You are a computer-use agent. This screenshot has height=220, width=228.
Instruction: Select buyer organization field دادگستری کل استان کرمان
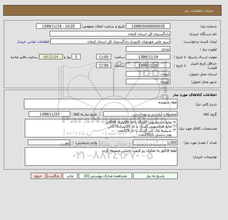pos(110,34)
